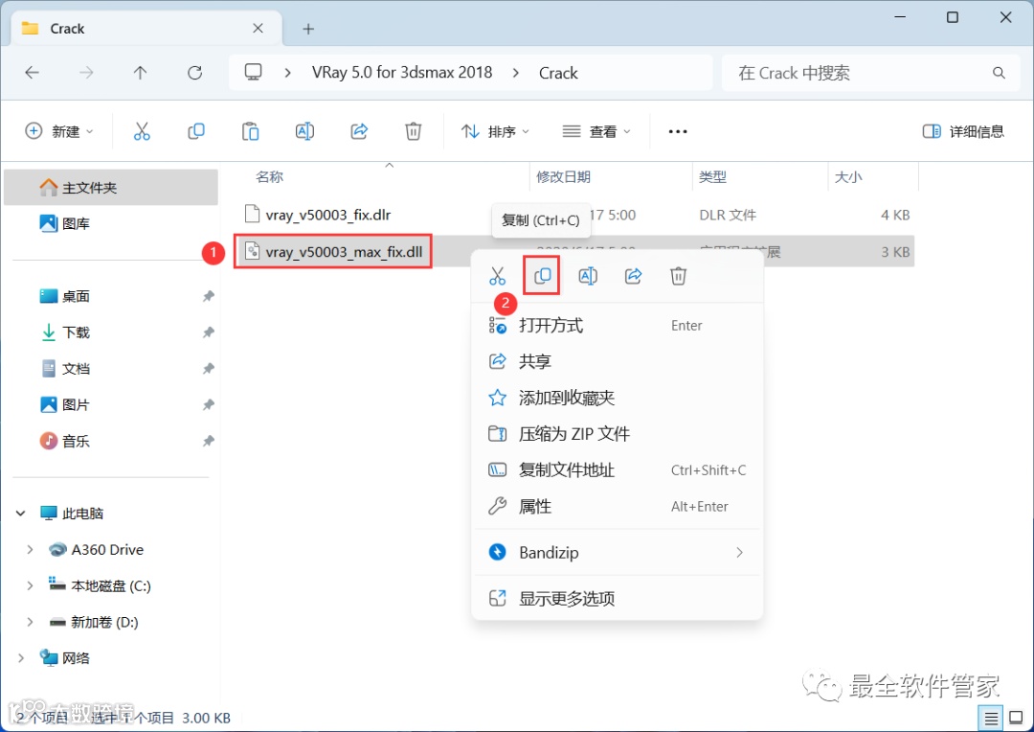Click the This PC monitor icon in the address bar
The height and width of the screenshot is (732, 1034).
(253, 72)
